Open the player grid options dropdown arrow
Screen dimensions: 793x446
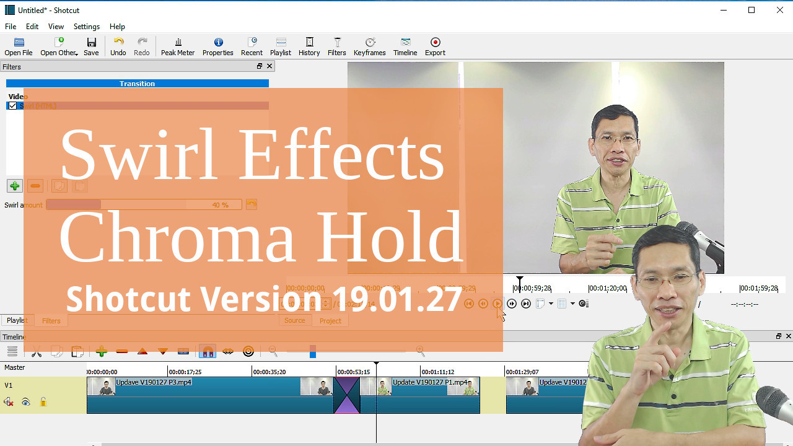tap(572, 304)
